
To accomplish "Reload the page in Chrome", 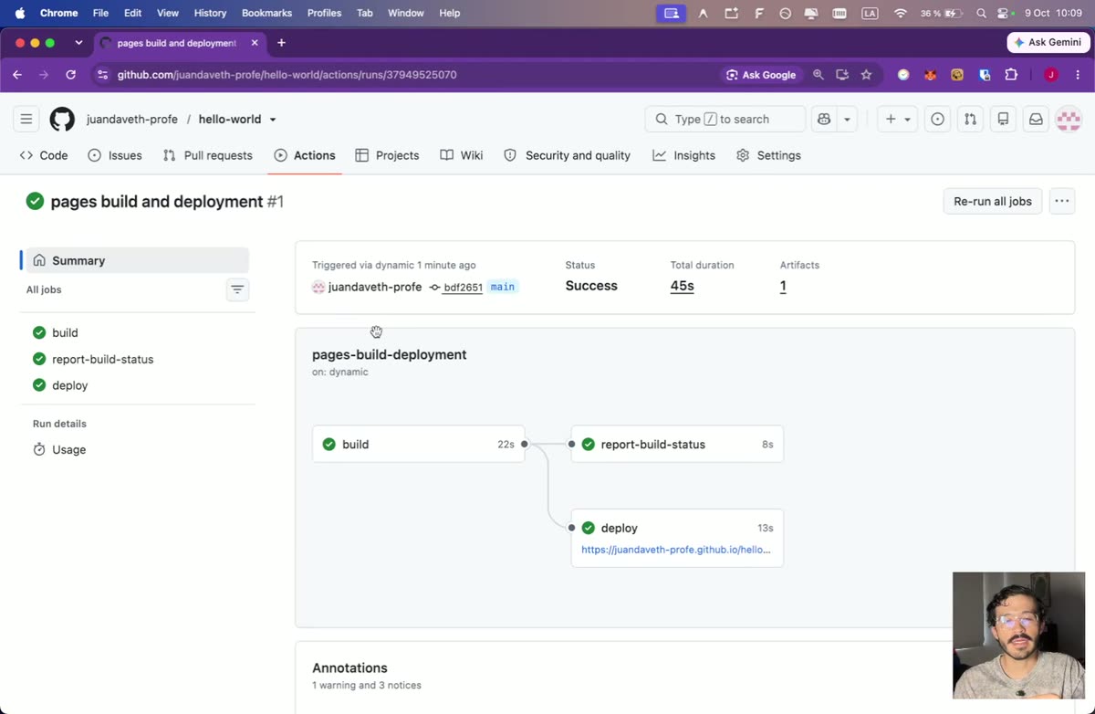I will tap(70, 75).
